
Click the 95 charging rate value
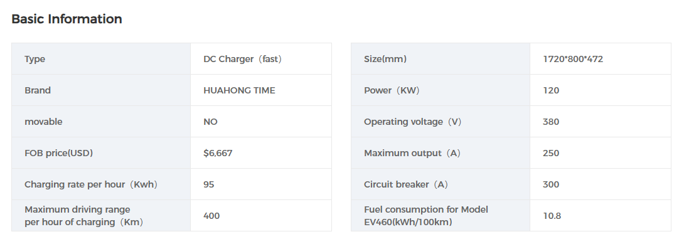(208, 184)
